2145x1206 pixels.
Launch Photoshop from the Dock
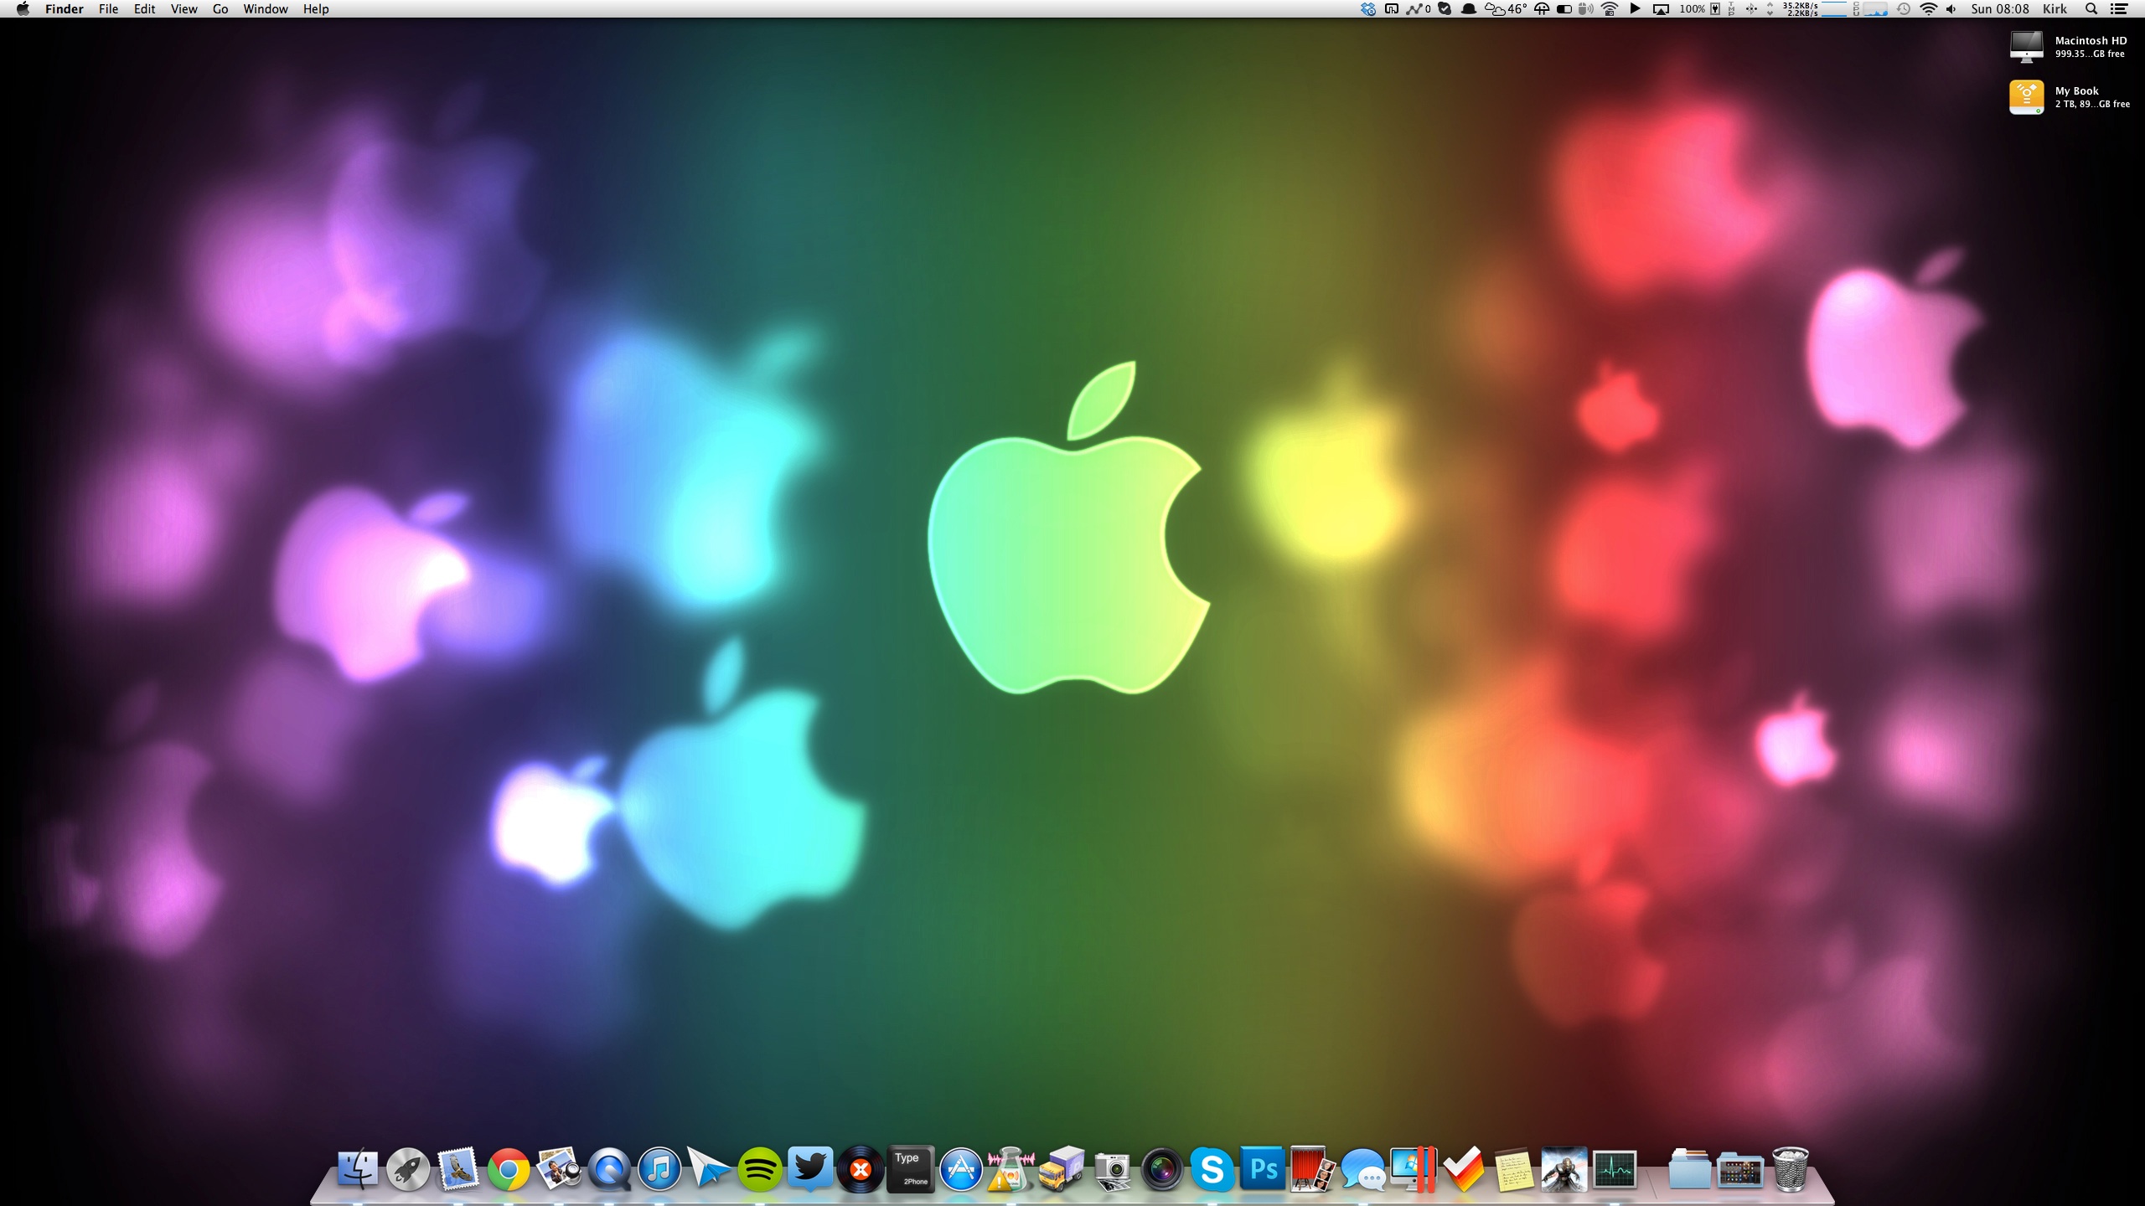(x=1263, y=1169)
